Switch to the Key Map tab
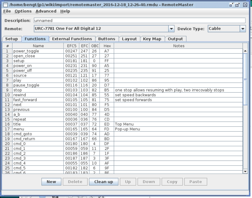This screenshot has height=198, width=252. (152, 39)
